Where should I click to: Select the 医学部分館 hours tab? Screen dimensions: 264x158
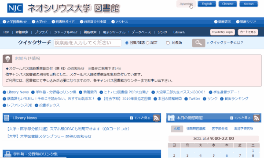pyautogui.click(x=220, y=129)
